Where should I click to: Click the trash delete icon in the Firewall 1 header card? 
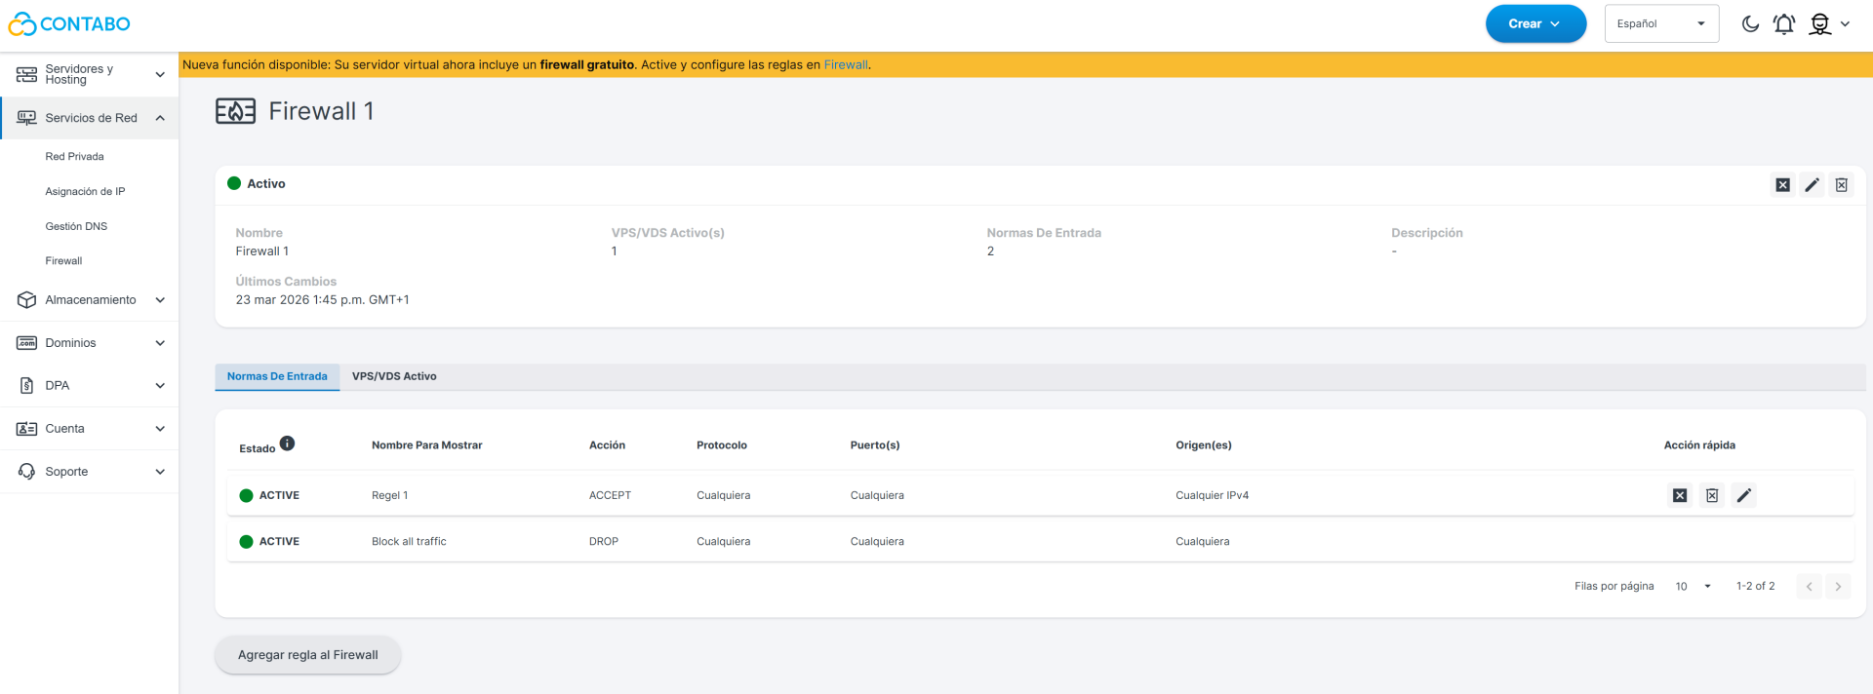click(1841, 185)
